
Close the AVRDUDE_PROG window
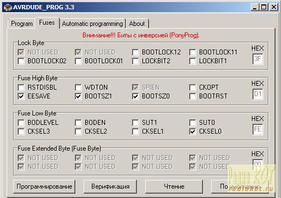click(x=274, y=7)
